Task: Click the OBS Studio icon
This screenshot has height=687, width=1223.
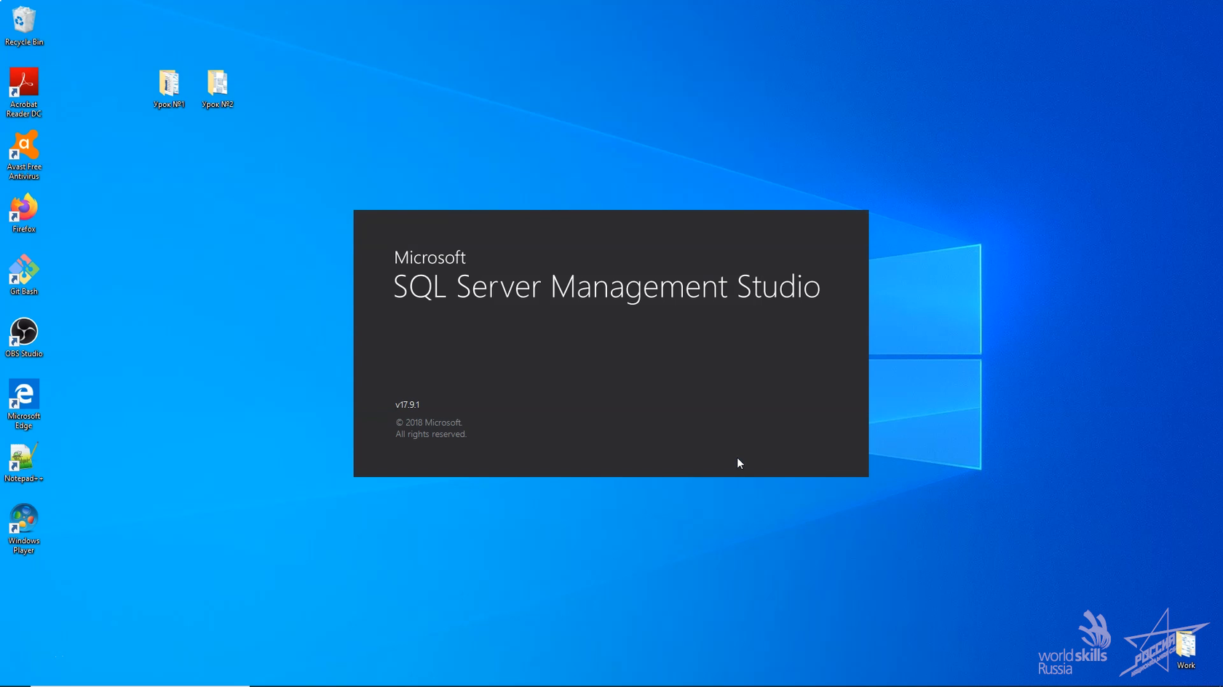Action: coord(24,337)
